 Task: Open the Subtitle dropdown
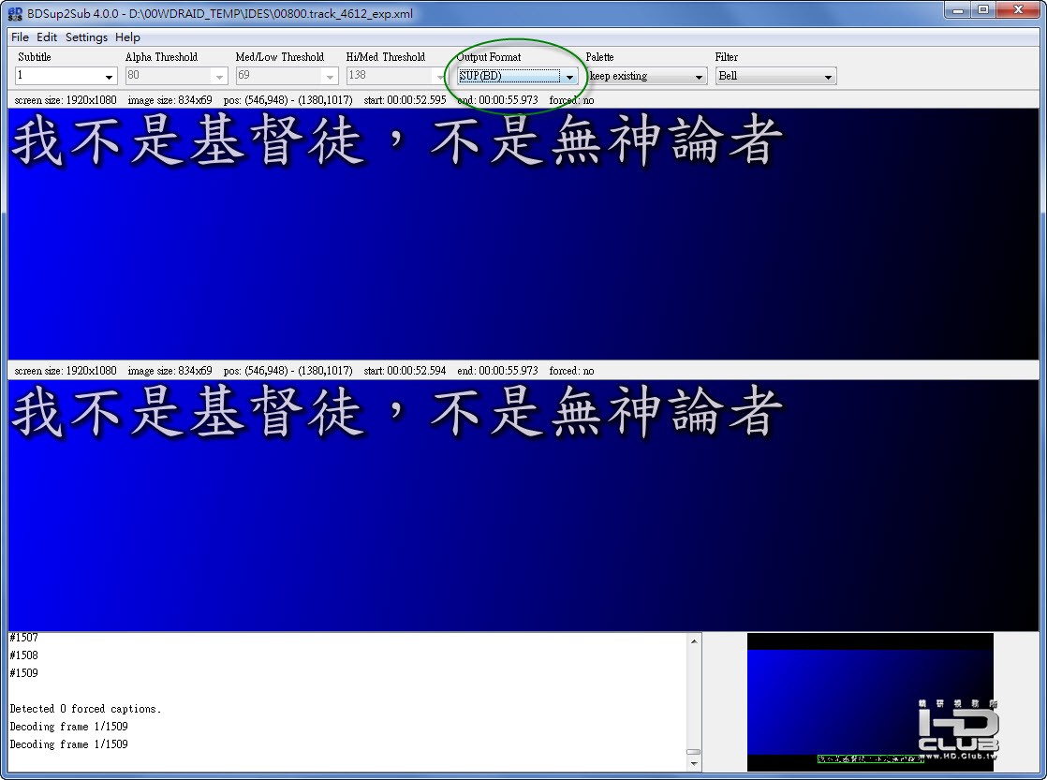(107, 76)
